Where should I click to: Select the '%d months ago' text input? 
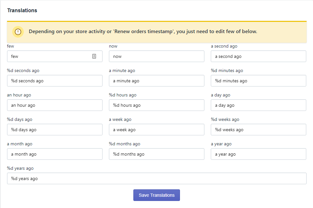(156, 154)
